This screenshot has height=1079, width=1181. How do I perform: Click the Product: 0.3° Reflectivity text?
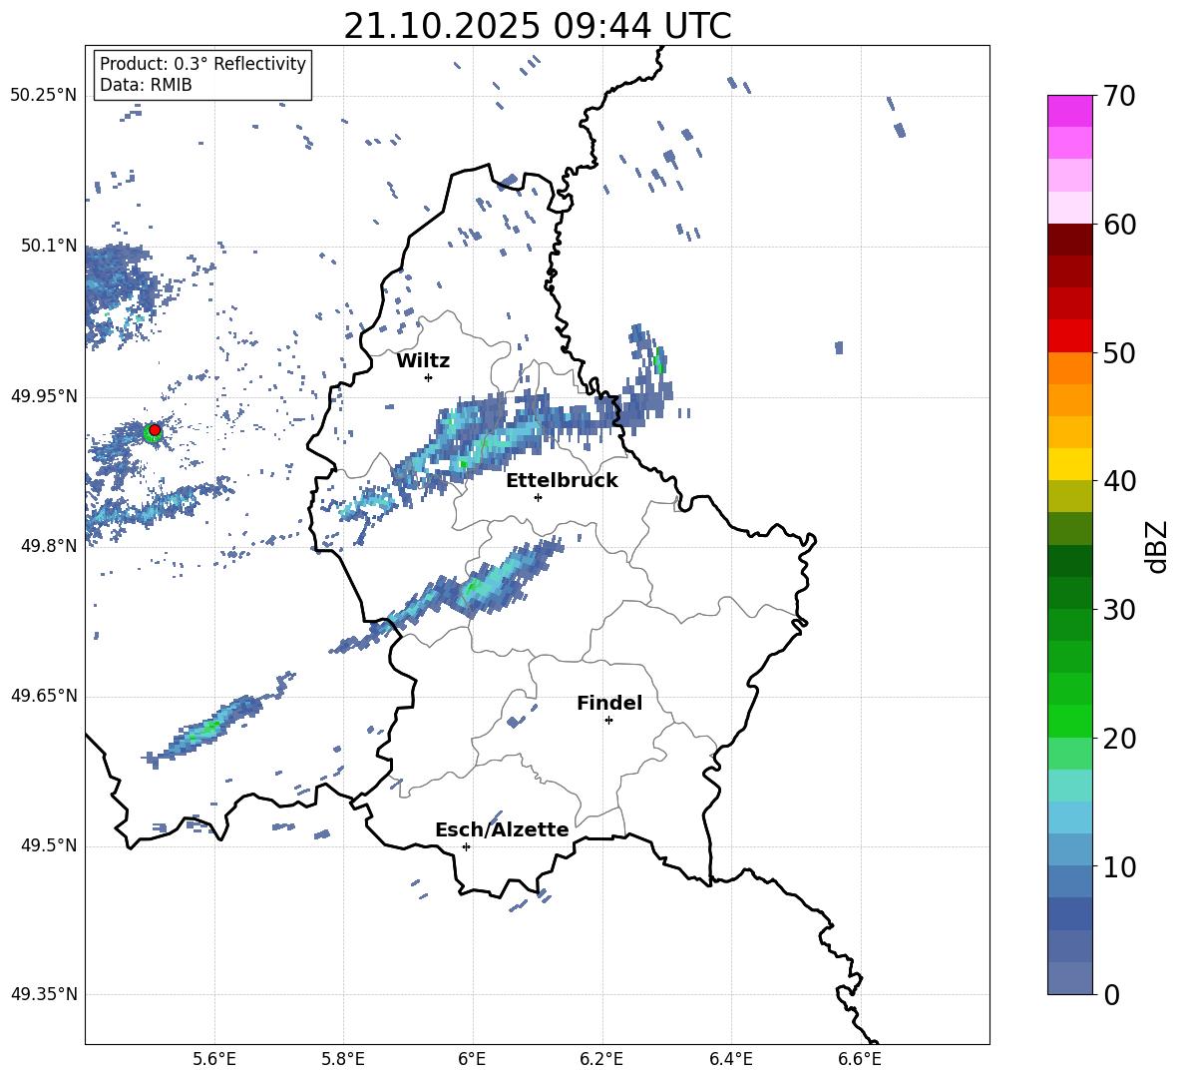tap(202, 64)
